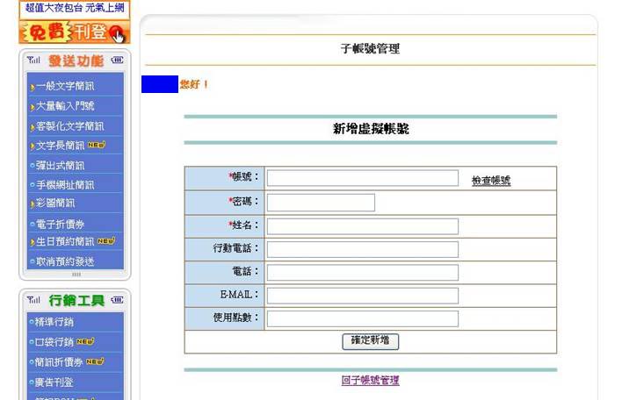Open 簡訊折價券 under 行銷工具
This screenshot has width=622, height=400.
[x=60, y=361]
